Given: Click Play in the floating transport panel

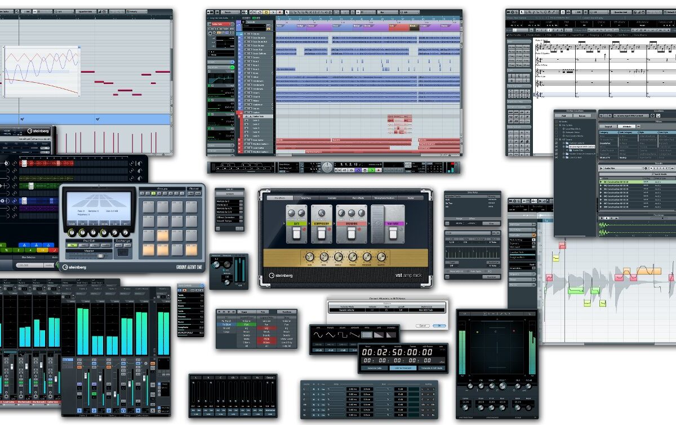Looking at the screenshot, I should pos(371,170).
